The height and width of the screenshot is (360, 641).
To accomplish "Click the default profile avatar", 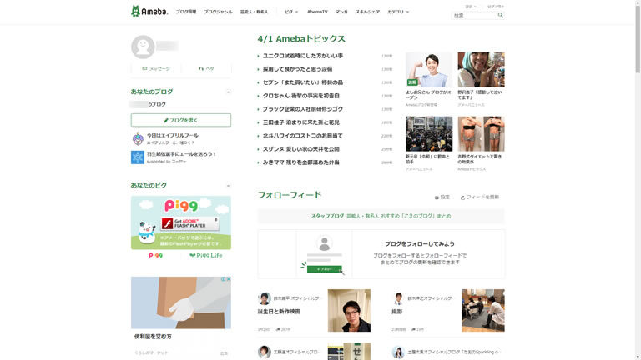I will (x=143, y=47).
